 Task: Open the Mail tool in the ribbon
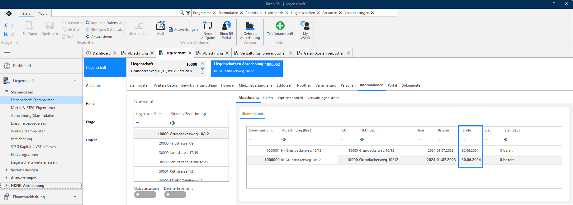point(161,28)
